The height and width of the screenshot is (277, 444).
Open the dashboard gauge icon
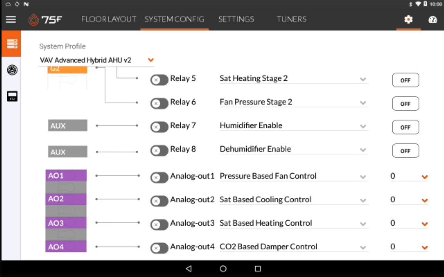[x=432, y=19]
